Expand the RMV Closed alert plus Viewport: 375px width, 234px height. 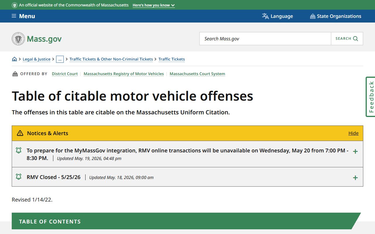355,178
